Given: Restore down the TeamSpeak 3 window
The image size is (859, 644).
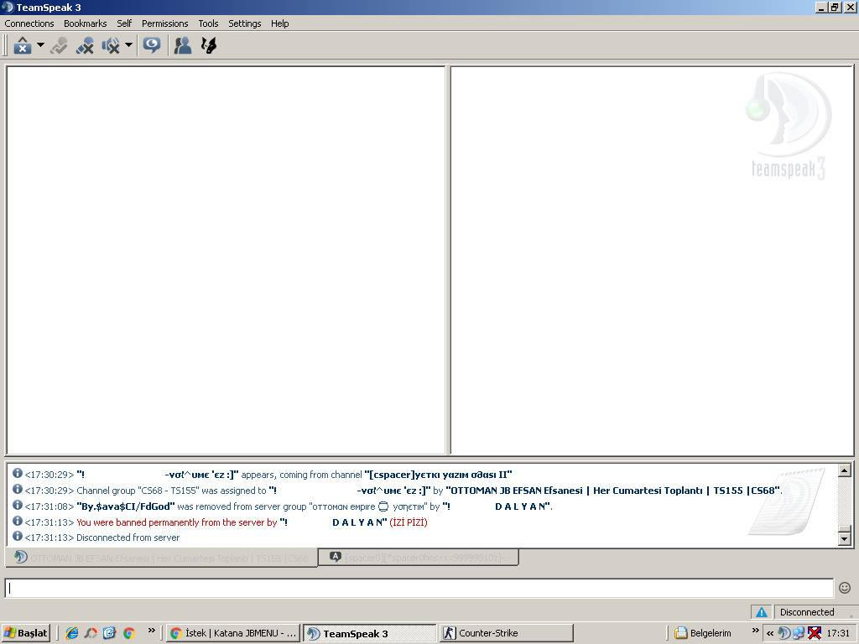Looking at the screenshot, I should click(835, 7).
